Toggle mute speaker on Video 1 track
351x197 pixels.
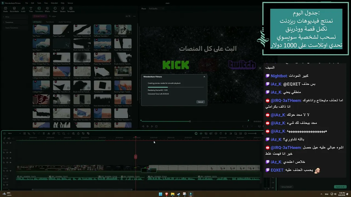(7, 171)
